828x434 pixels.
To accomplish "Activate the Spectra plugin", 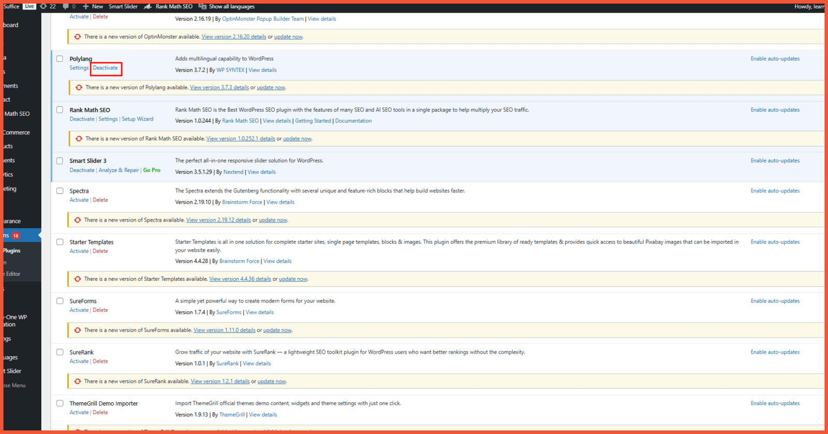I will [x=79, y=200].
